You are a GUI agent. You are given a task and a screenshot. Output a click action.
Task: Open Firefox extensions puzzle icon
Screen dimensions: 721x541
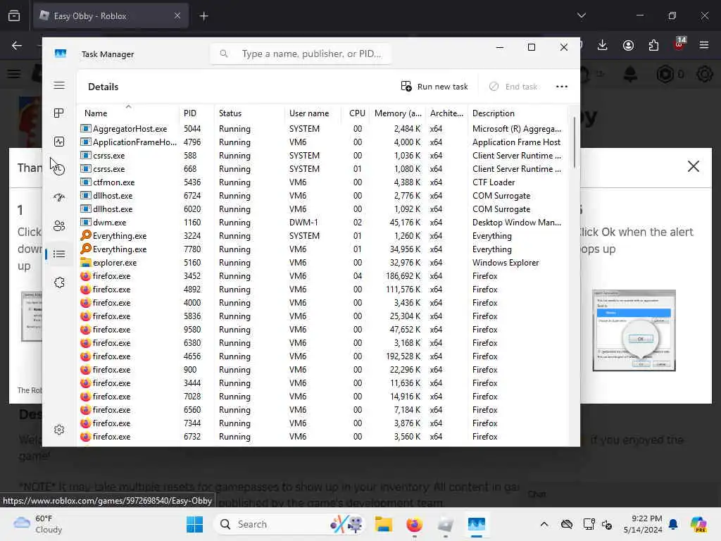(653, 45)
